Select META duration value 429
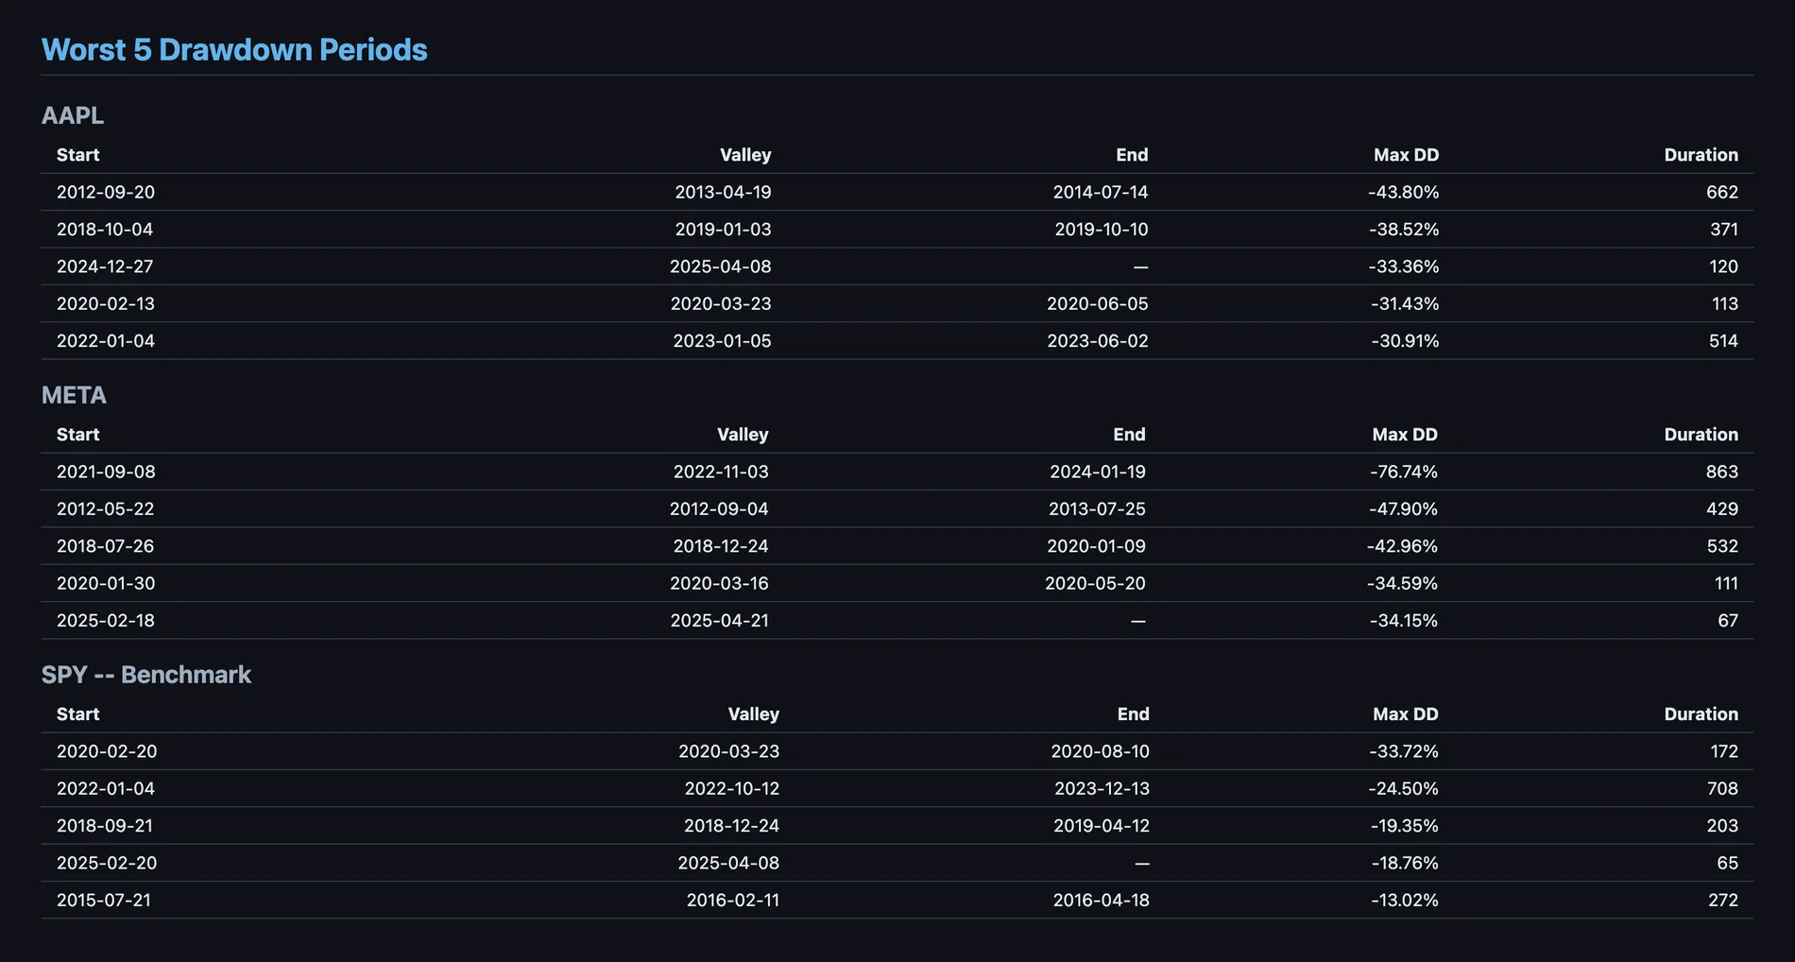 (x=1722, y=509)
